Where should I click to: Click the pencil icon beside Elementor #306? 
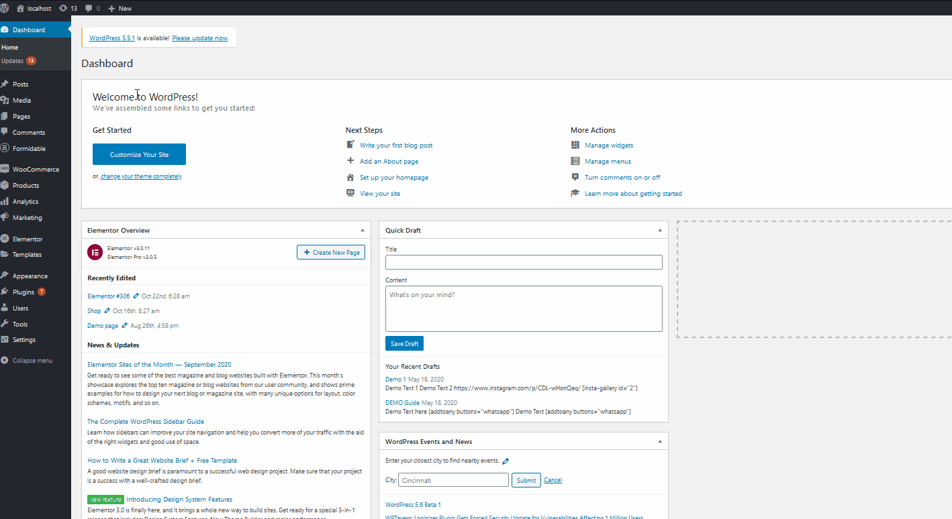136,296
